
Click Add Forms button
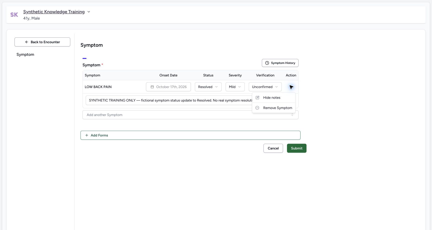point(190,135)
